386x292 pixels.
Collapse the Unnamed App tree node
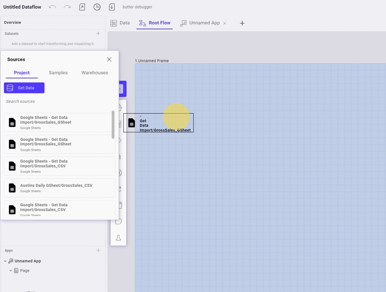click(x=5, y=261)
